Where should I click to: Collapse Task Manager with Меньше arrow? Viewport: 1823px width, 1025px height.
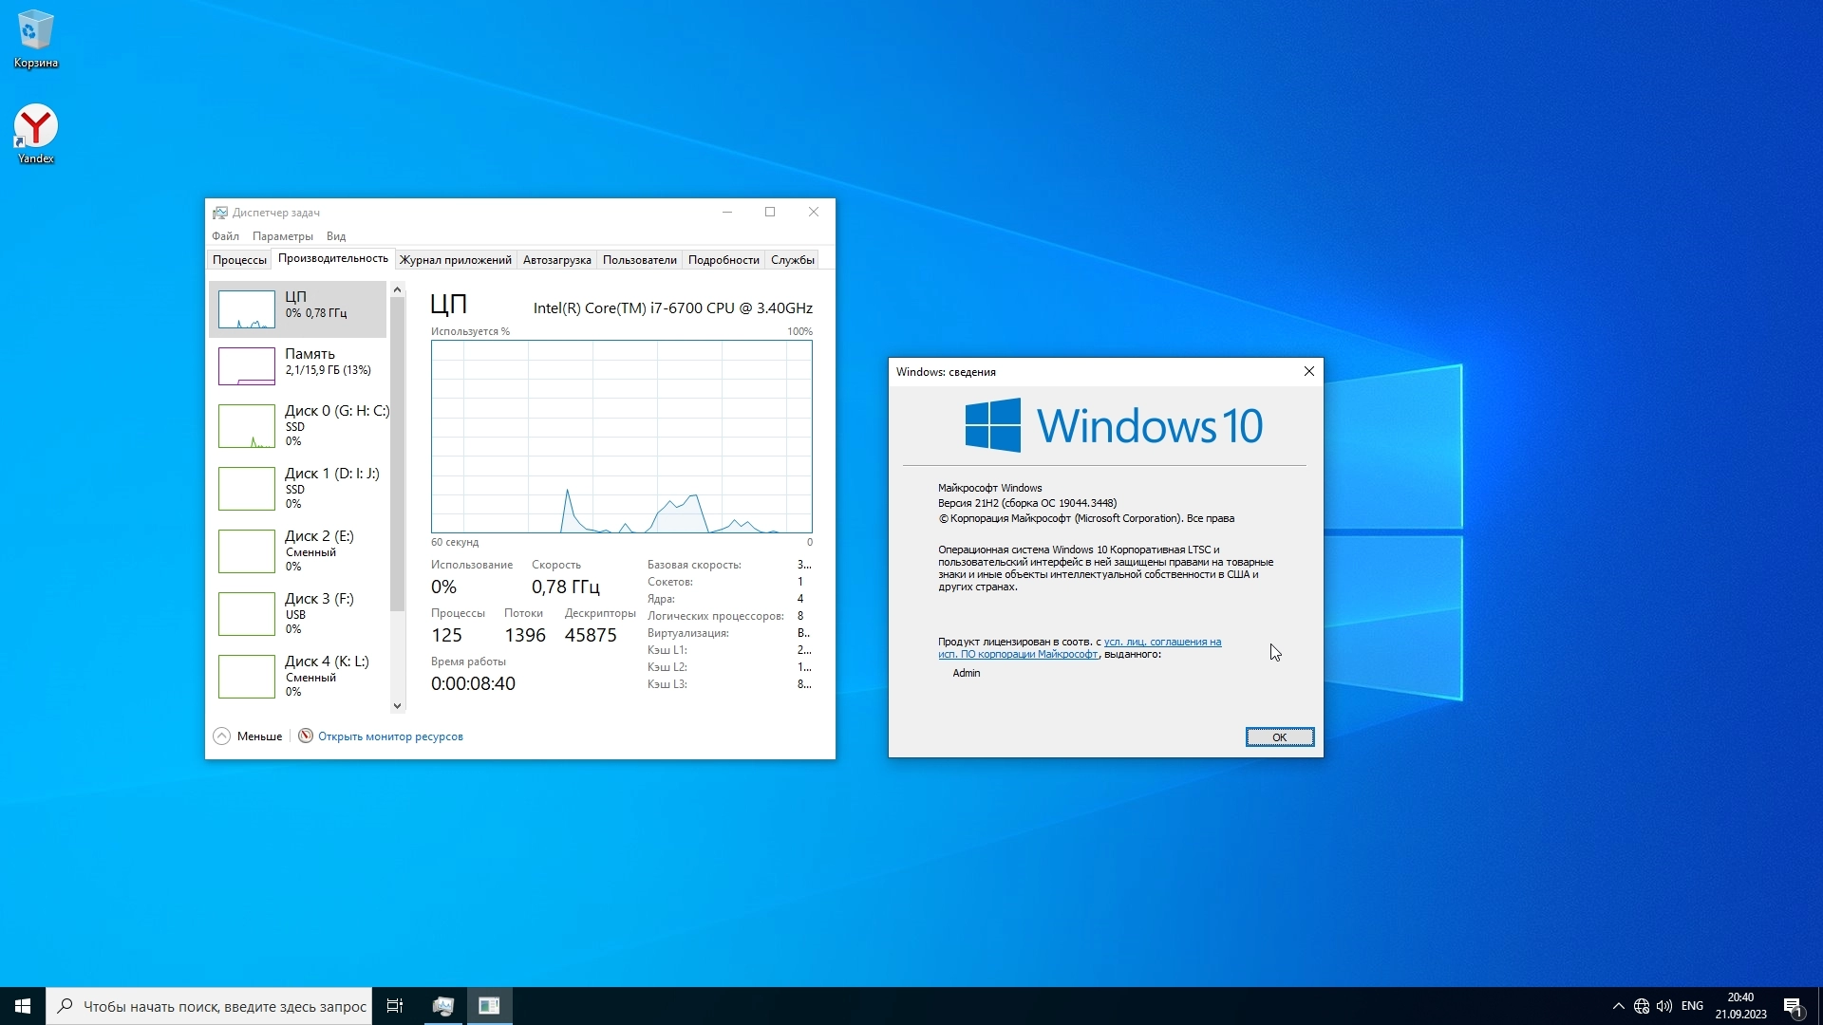click(x=222, y=736)
